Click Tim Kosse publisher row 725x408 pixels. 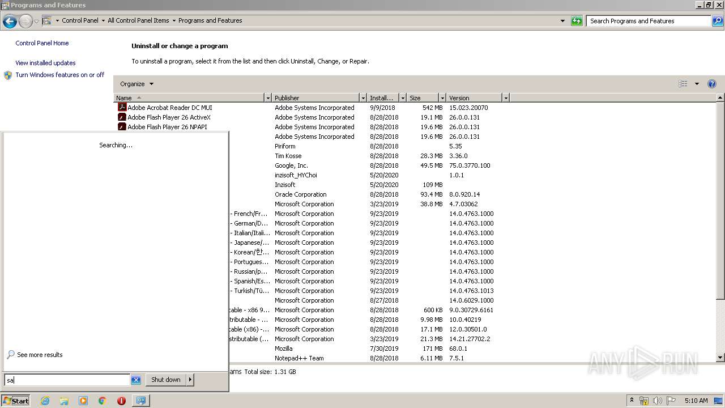288,156
